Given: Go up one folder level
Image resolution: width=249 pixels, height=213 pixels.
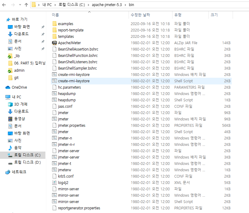Looking at the screenshot, I should click(x=26, y=5).
